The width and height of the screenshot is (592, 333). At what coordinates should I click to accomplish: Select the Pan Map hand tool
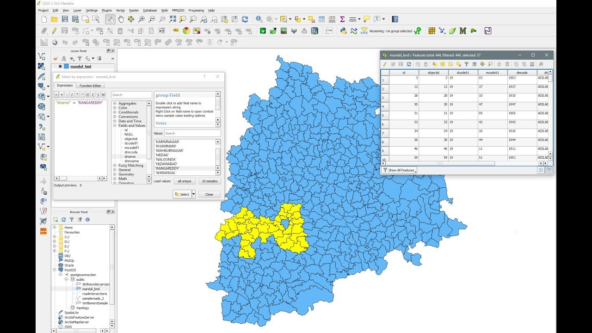coord(121,19)
